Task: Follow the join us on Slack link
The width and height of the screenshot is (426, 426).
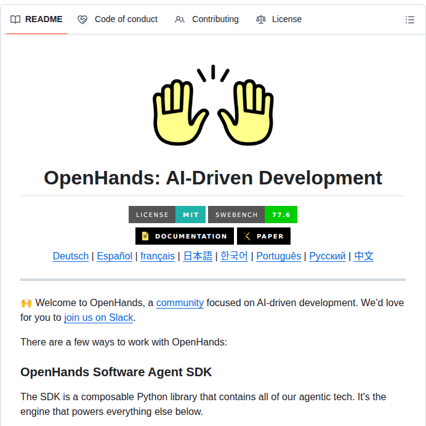Action: (98, 317)
